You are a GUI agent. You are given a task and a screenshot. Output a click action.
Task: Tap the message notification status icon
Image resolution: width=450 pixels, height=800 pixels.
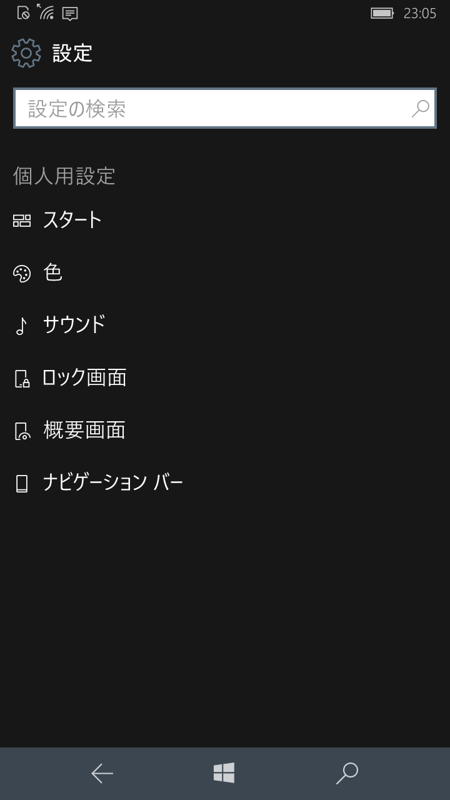pyautogui.click(x=70, y=13)
